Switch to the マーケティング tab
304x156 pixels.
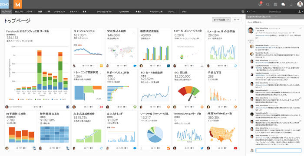[59, 12]
